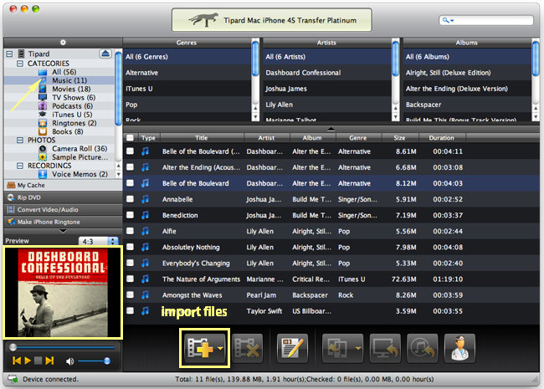Stop the preview playback
This screenshot has height=389, width=544.
[38, 361]
